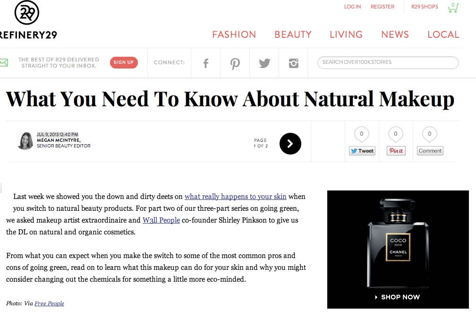This screenshot has width=476, height=328.
Task: Open the LOCAL section
Action: 443,35
